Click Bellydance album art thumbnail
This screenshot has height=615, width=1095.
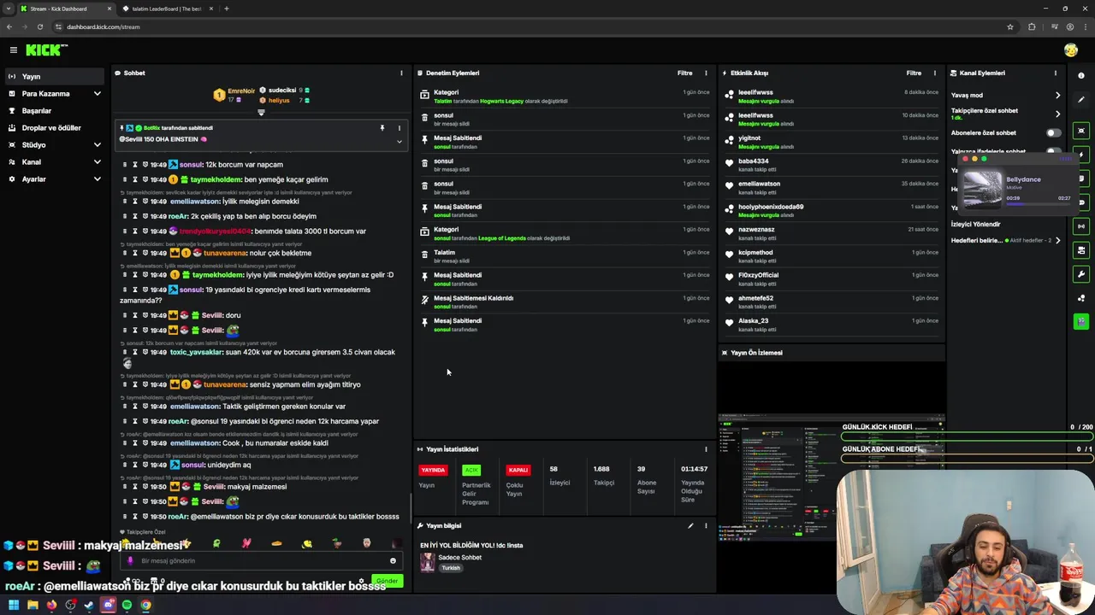982,189
